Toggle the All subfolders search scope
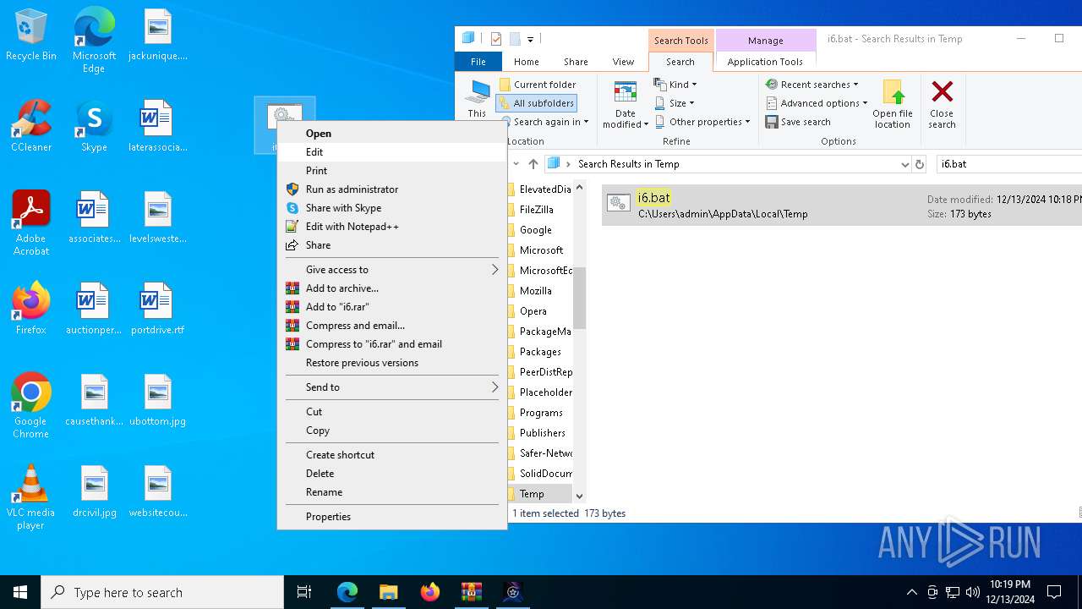Screen dimensions: 1082x609 pyautogui.click(x=537, y=103)
